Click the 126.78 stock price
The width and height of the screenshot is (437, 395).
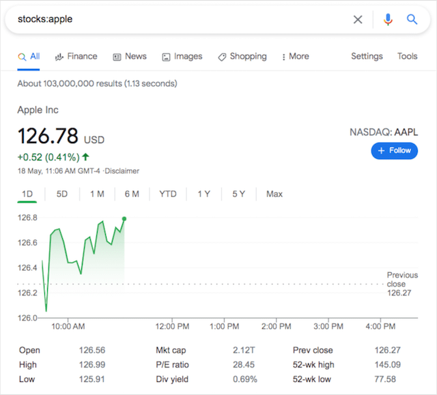pyautogui.click(x=48, y=136)
